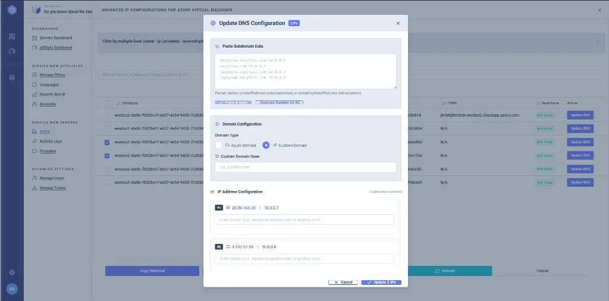Viewport: 609px width, 301px height.
Task: Open the affiliate Dashboard sidebar link
Action: 55,48
